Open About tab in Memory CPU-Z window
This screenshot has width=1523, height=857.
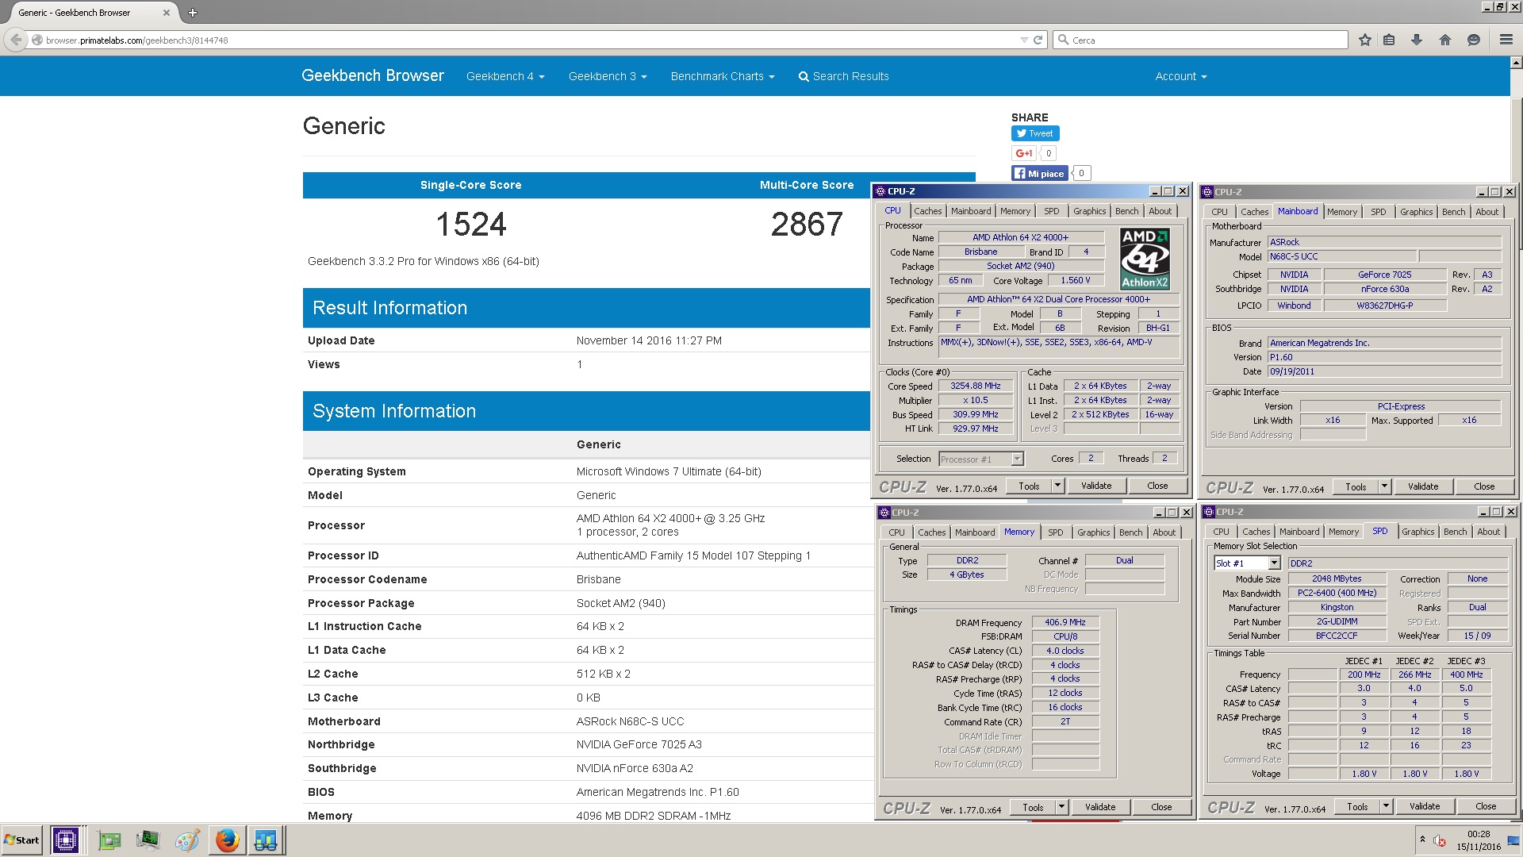coord(1164,532)
